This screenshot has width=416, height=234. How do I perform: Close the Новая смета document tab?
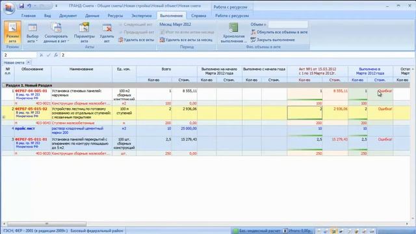pos(29,62)
